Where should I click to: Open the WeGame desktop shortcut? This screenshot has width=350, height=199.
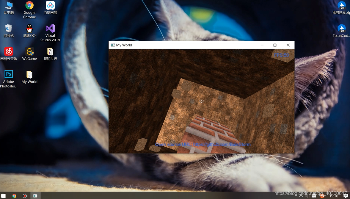pyautogui.click(x=29, y=54)
